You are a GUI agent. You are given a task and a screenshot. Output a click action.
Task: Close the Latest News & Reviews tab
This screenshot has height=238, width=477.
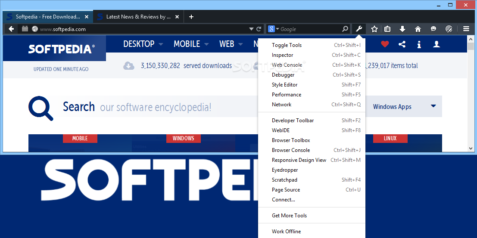[x=178, y=17]
